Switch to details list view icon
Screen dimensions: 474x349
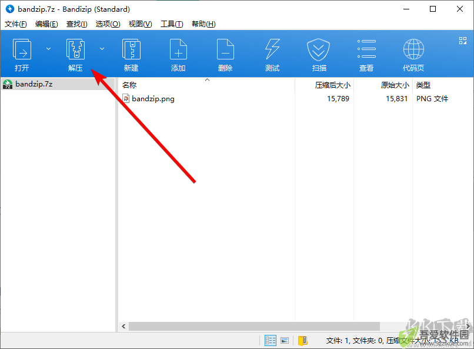coord(271,341)
